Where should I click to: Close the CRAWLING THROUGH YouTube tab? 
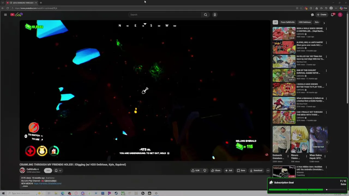36,3
